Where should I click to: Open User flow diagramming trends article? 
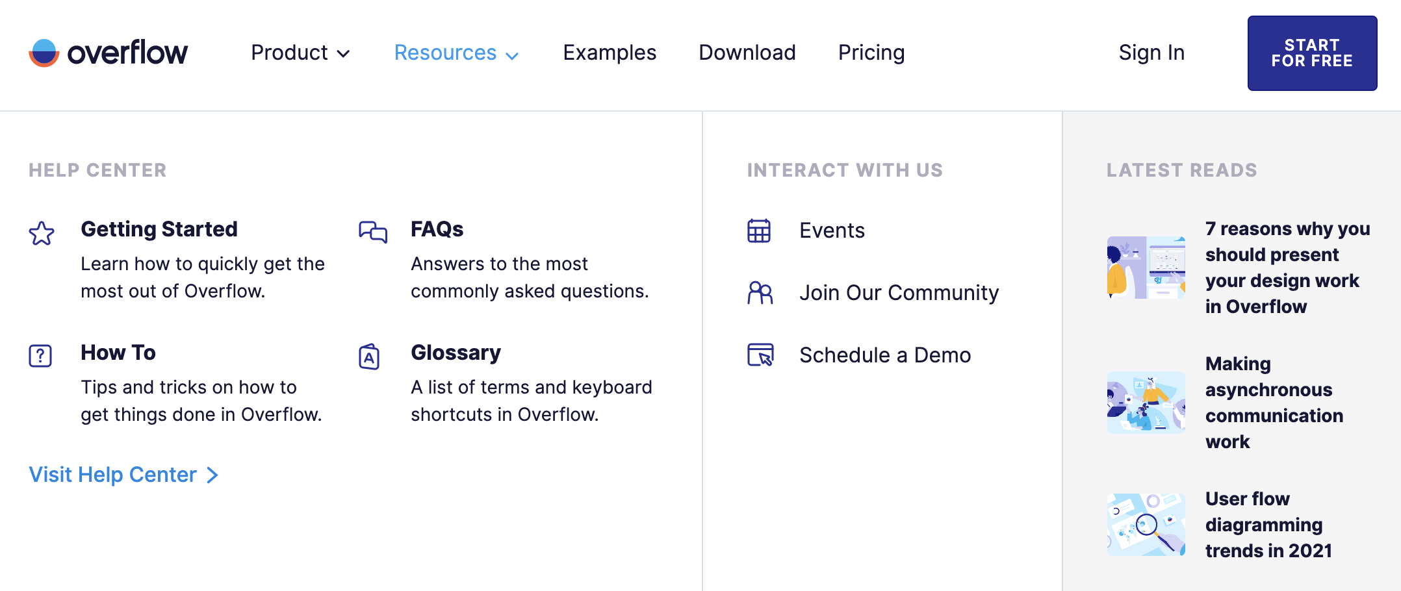pos(1268,525)
